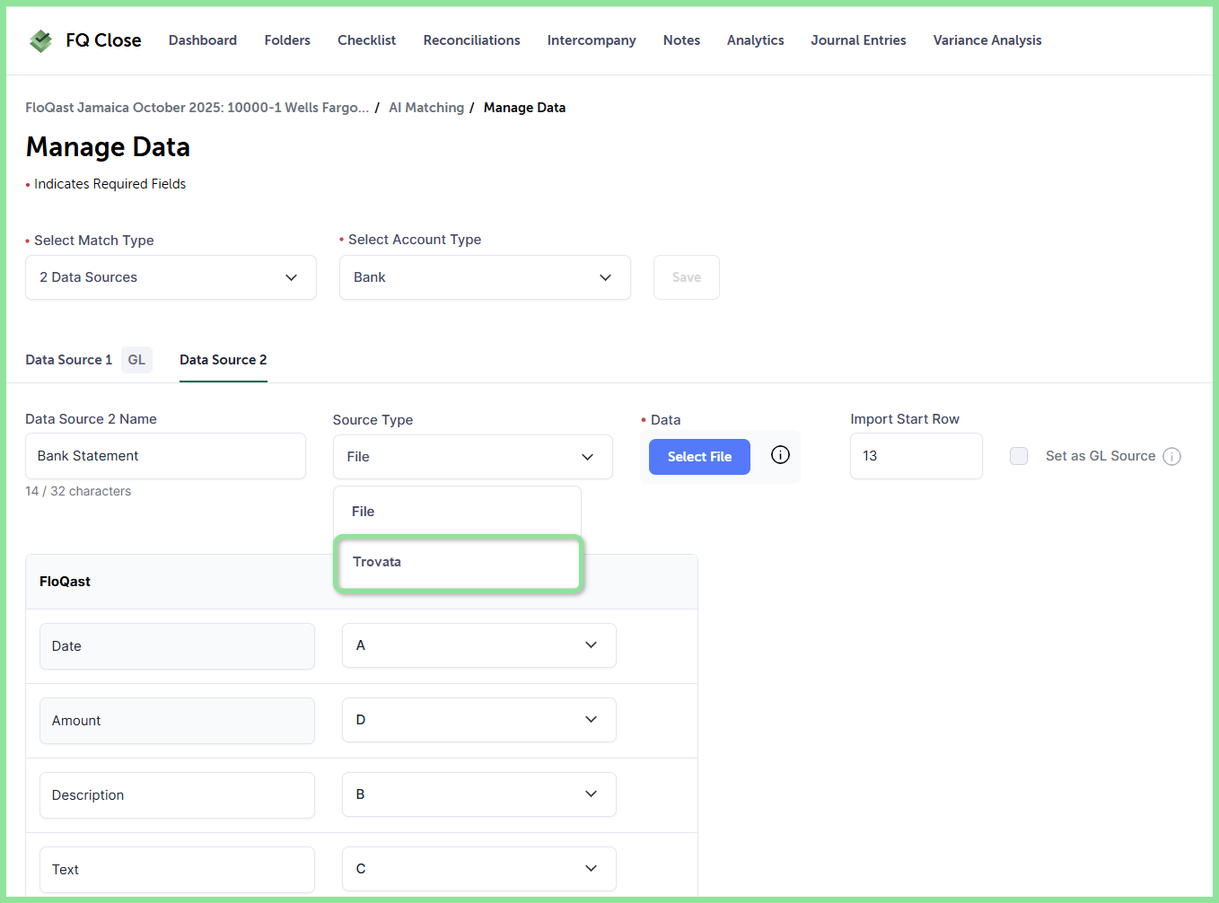
Task: Open the Amount column mapping dropdown
Action: click(479, 720)
